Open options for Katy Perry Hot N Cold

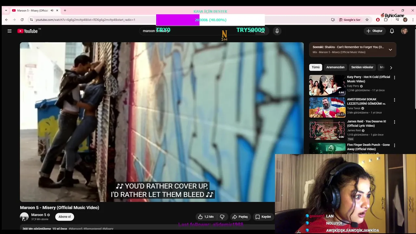[x=395, y=78]
